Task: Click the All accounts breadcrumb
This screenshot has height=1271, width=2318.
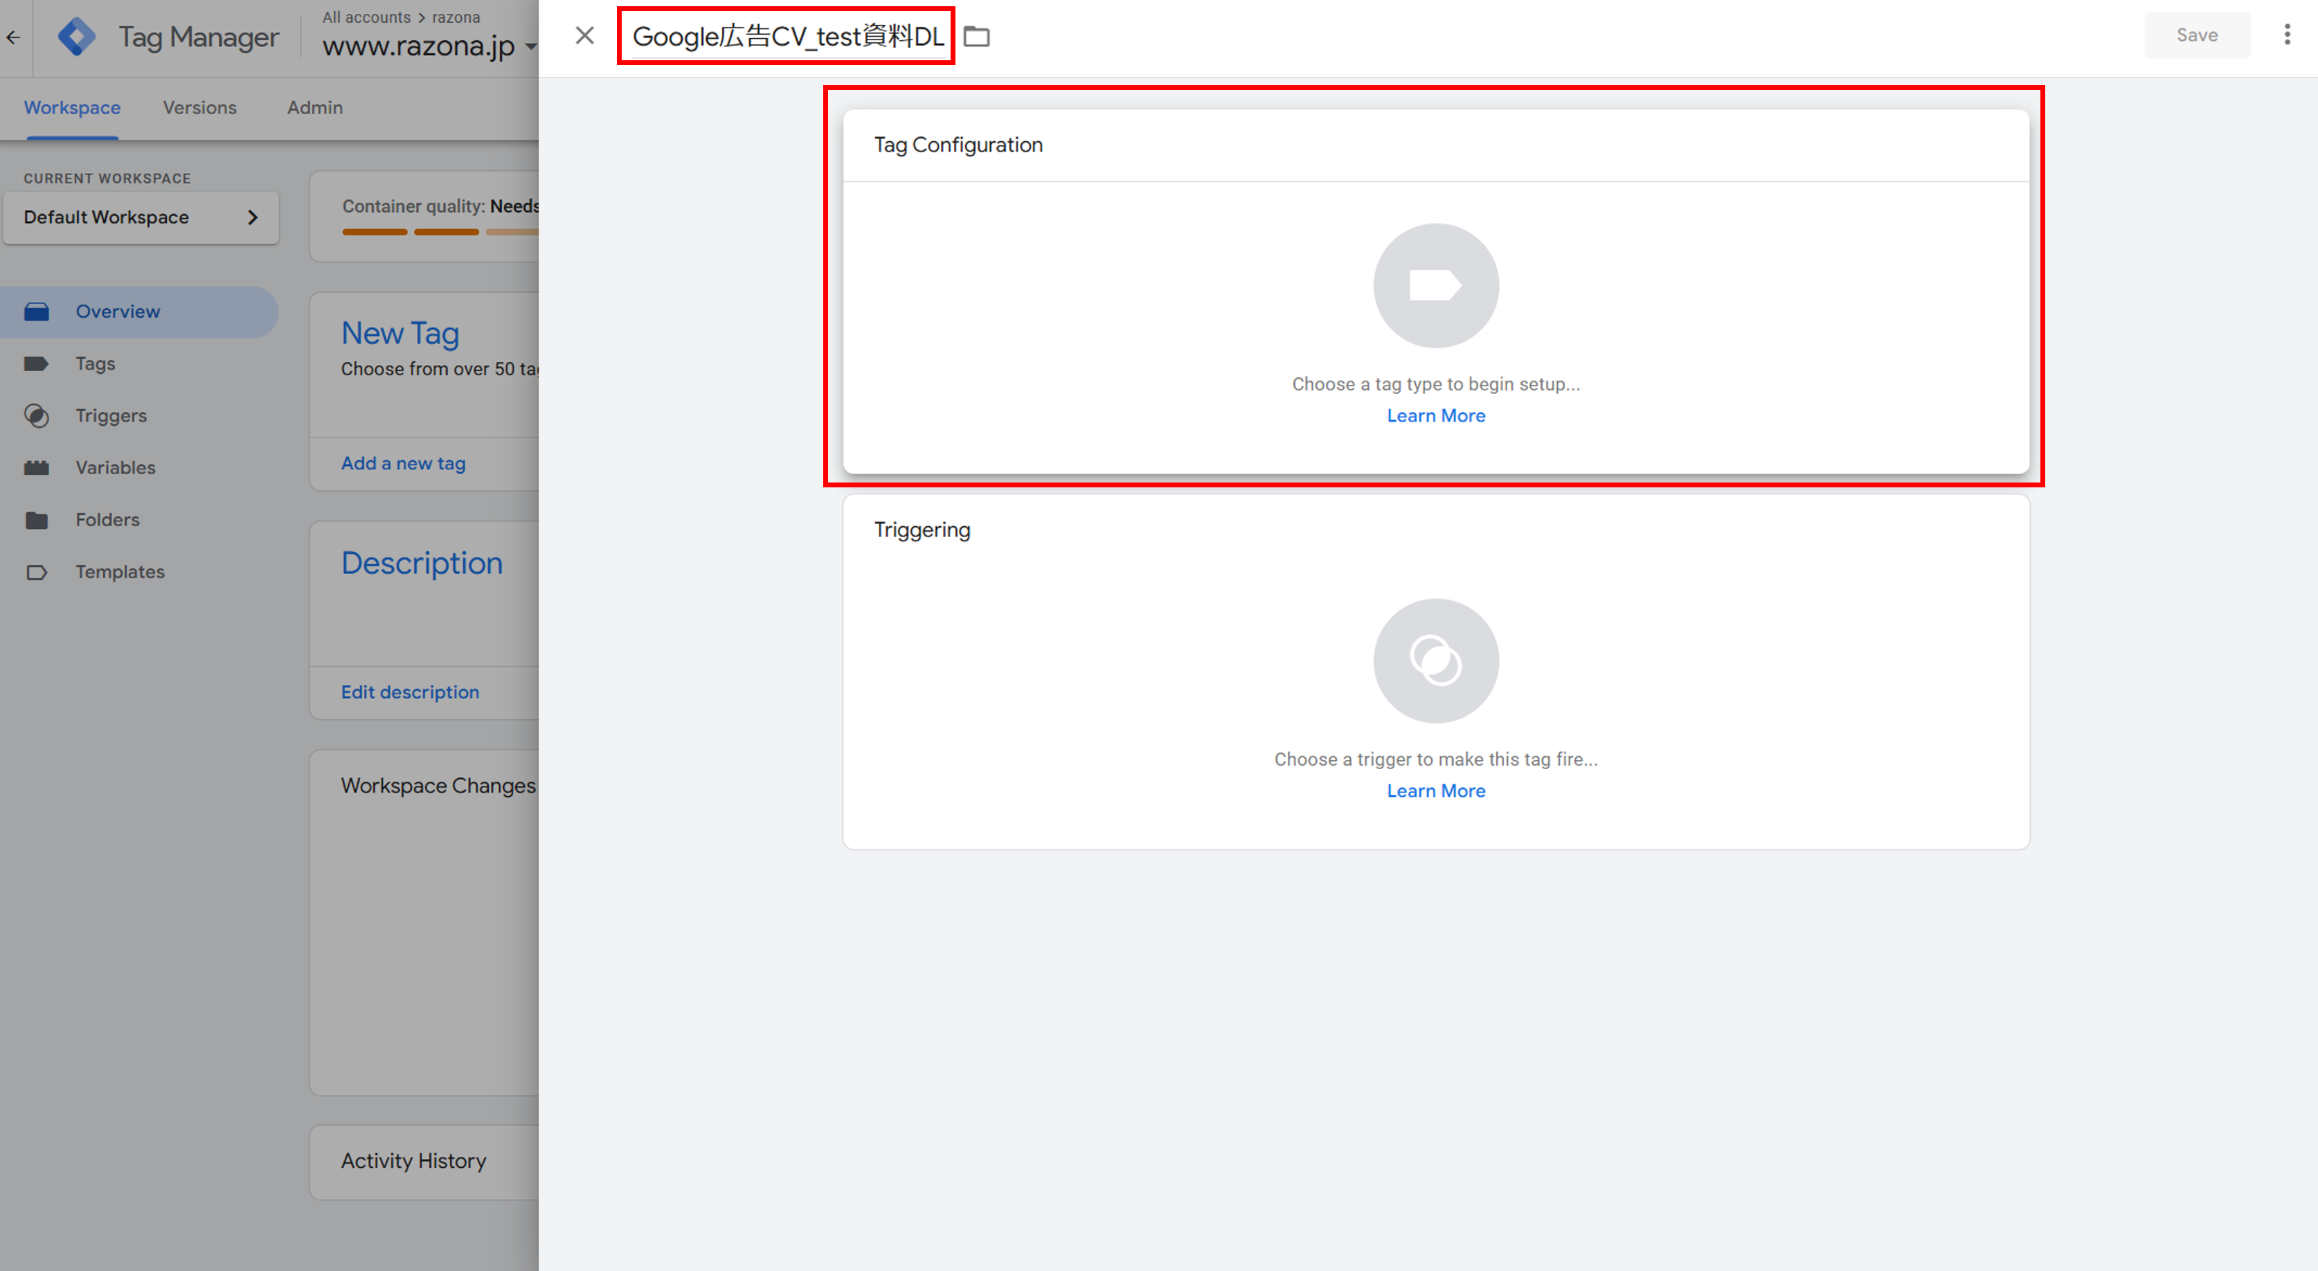Action: [366, 17]
